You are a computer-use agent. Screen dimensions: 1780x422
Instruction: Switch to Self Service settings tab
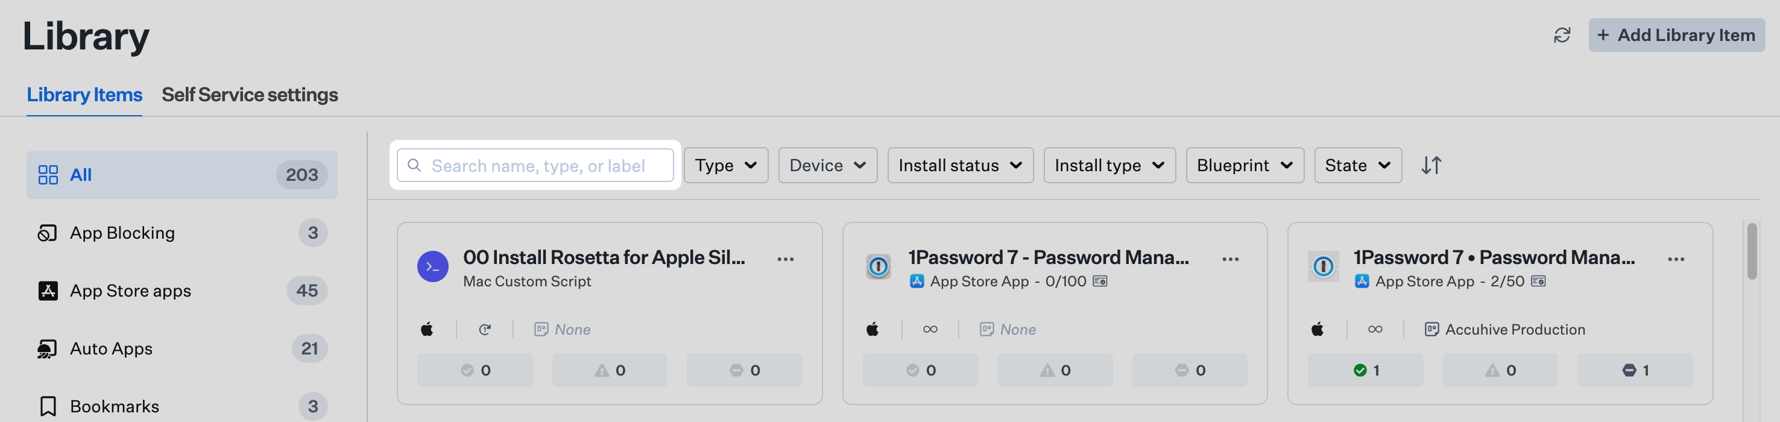(250, 95)
